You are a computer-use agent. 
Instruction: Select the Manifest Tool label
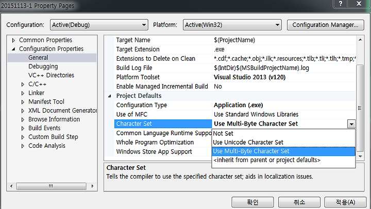(46, 101)
